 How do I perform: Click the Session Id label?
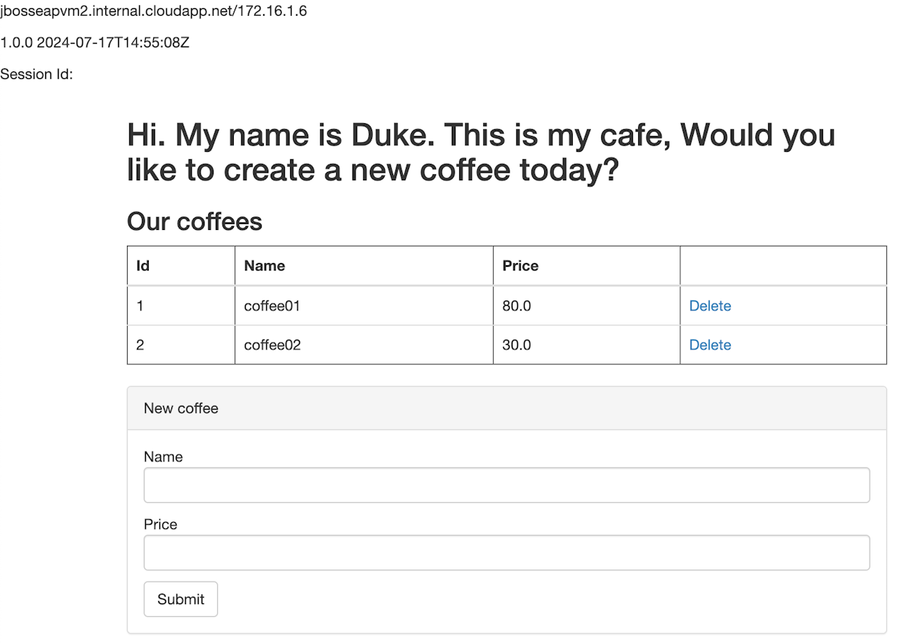coord(36,74)
